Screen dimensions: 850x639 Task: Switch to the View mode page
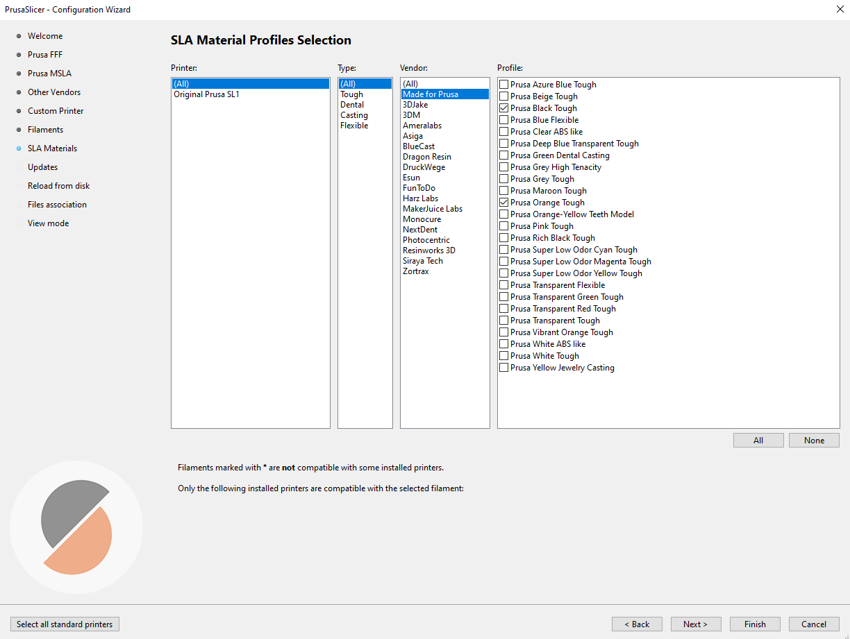point(48,223)
